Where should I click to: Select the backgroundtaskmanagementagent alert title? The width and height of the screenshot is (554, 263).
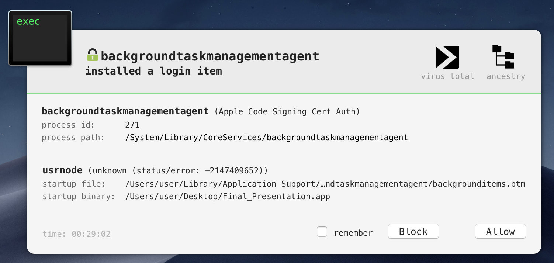coord(210,56)
